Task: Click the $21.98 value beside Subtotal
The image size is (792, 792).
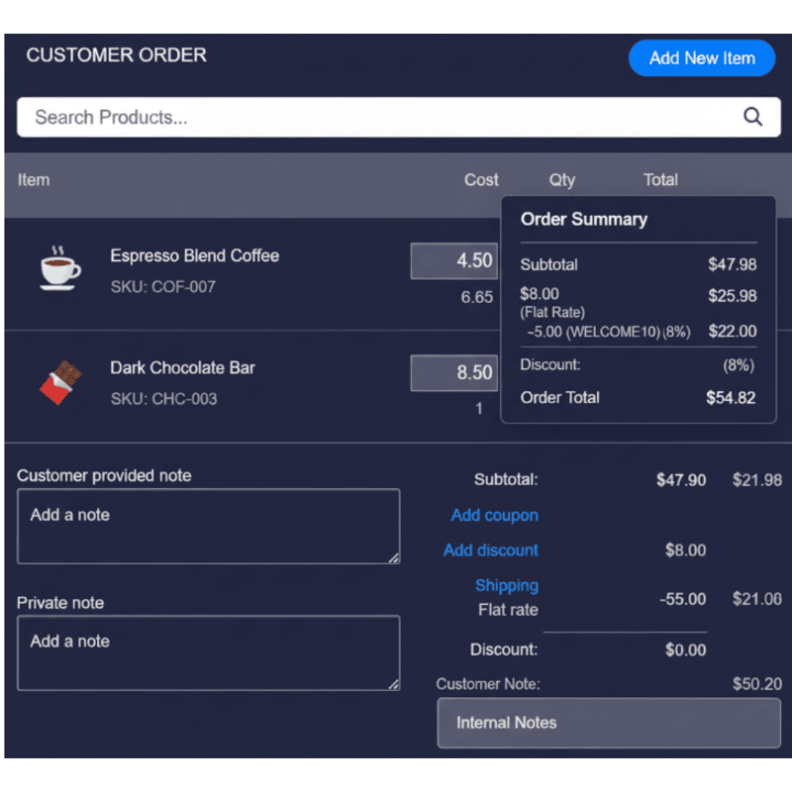Action: [757, 480]
